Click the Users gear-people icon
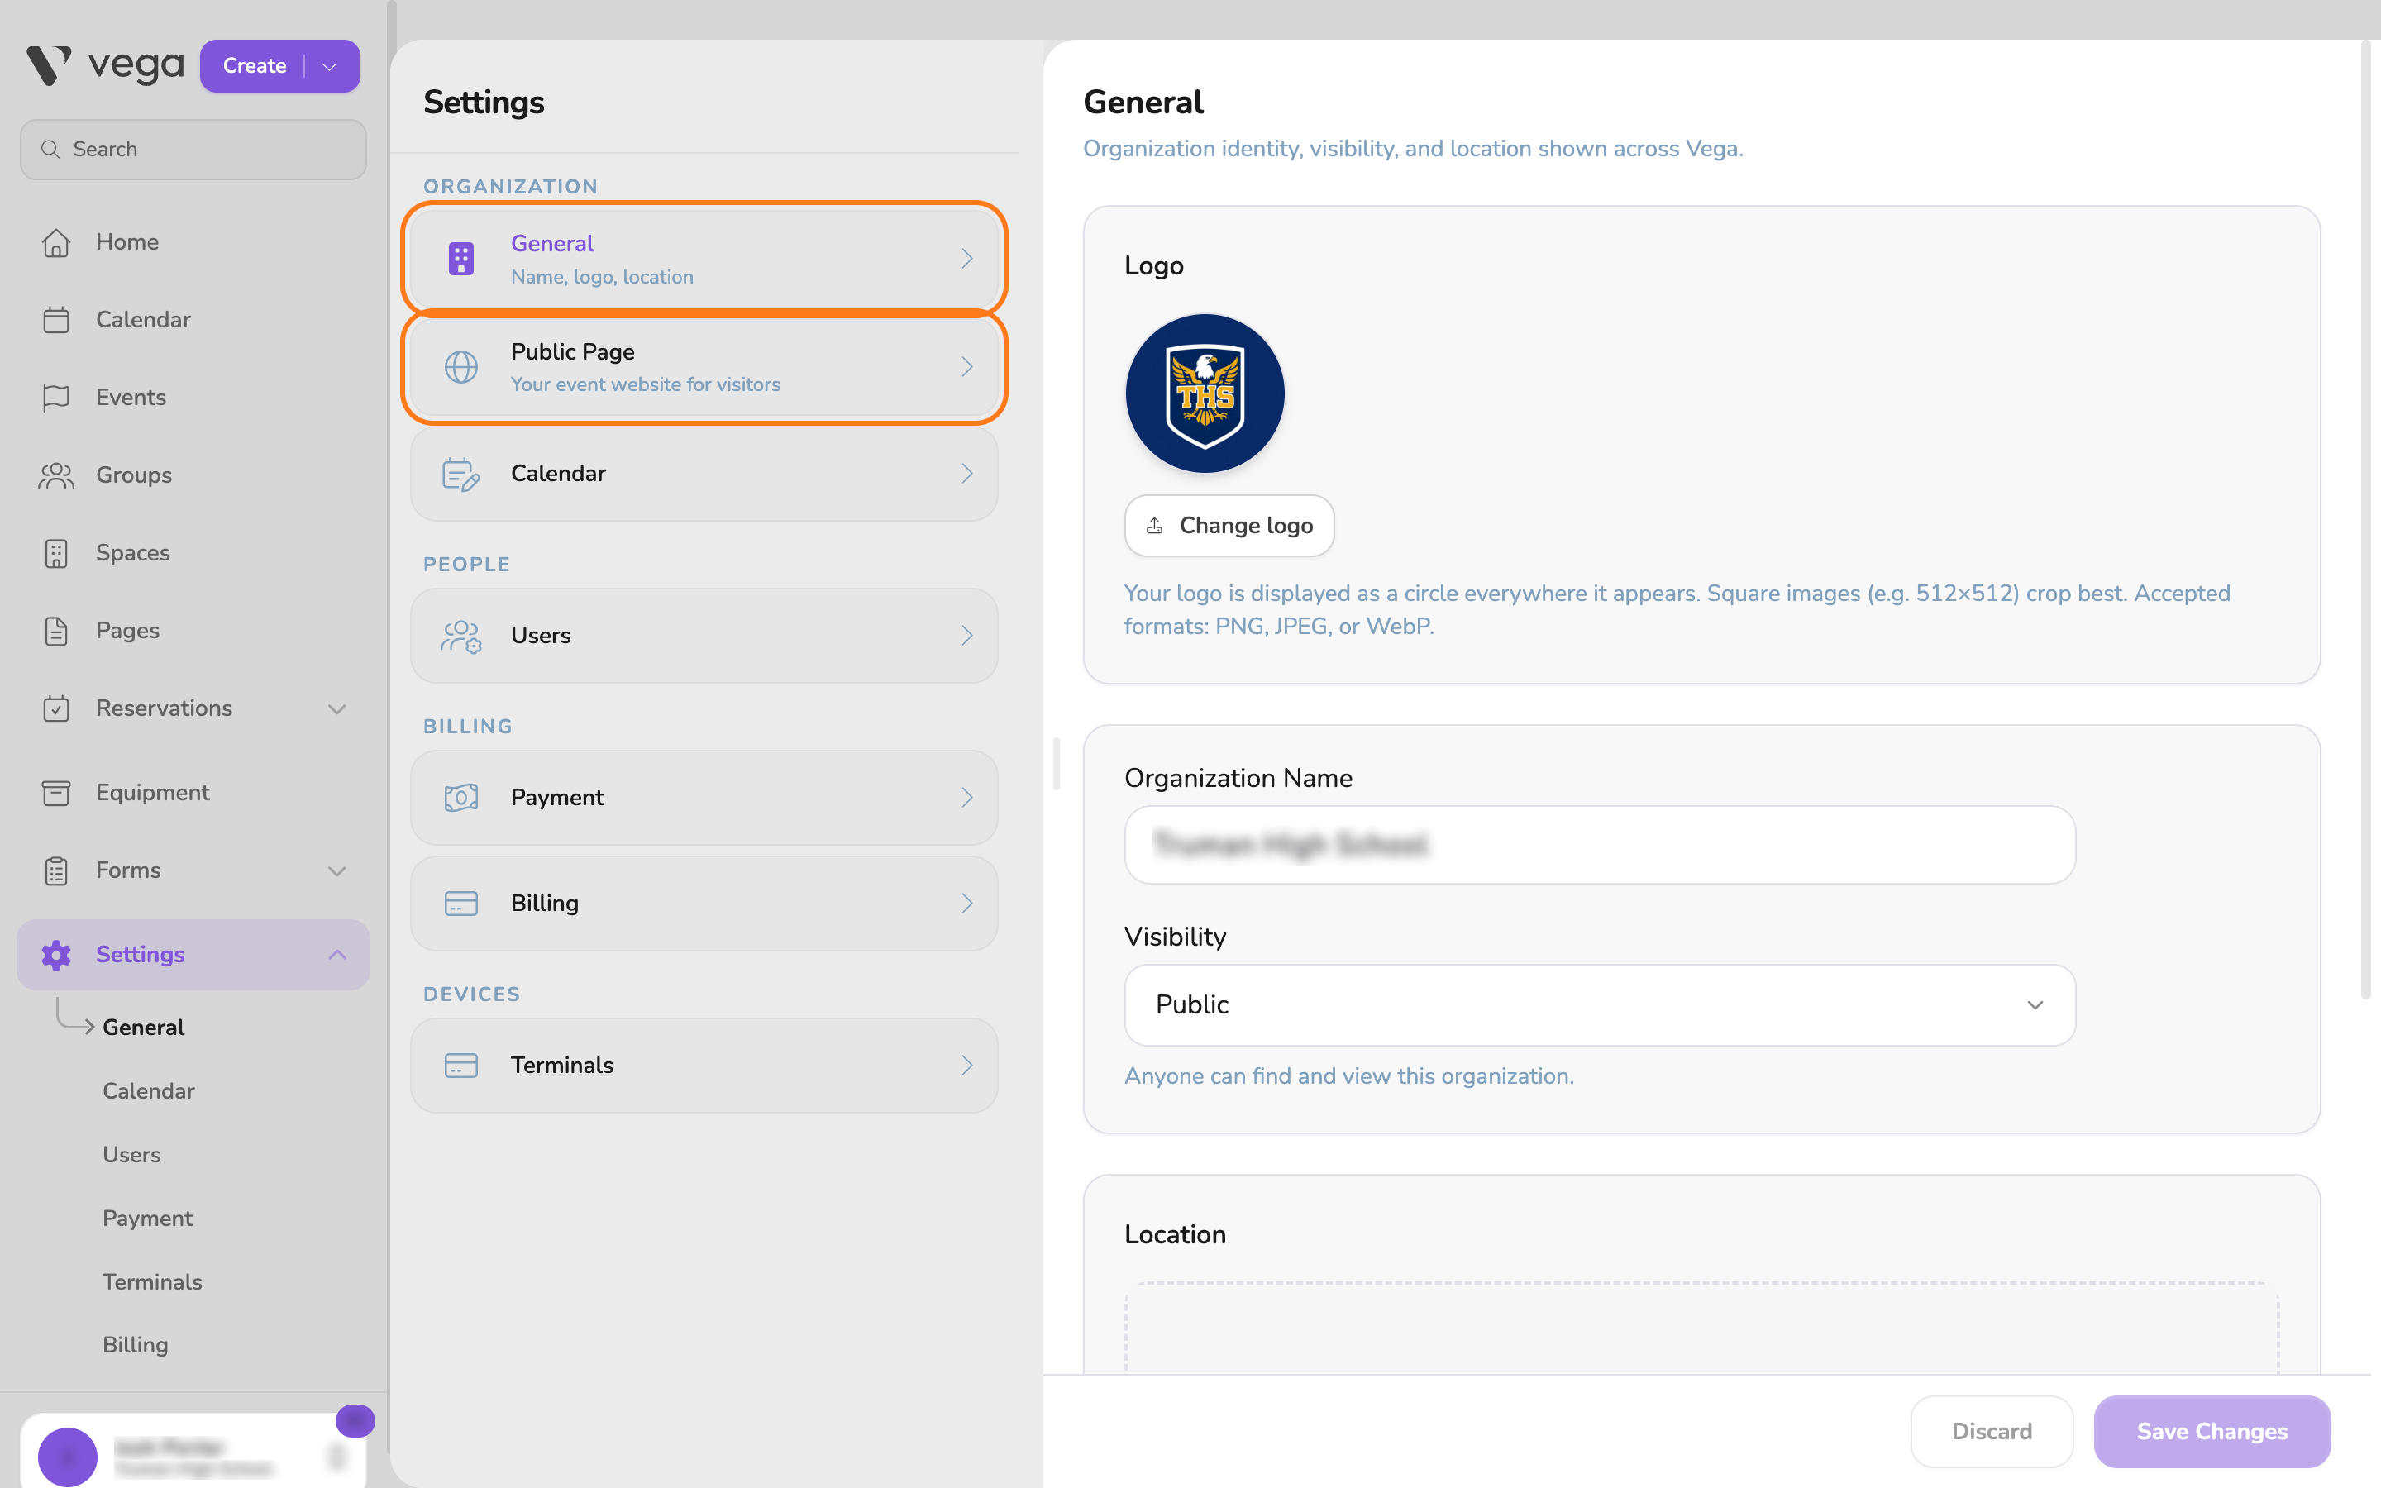The width and height of the screenshot is (2381, 1488). [460, 636]
